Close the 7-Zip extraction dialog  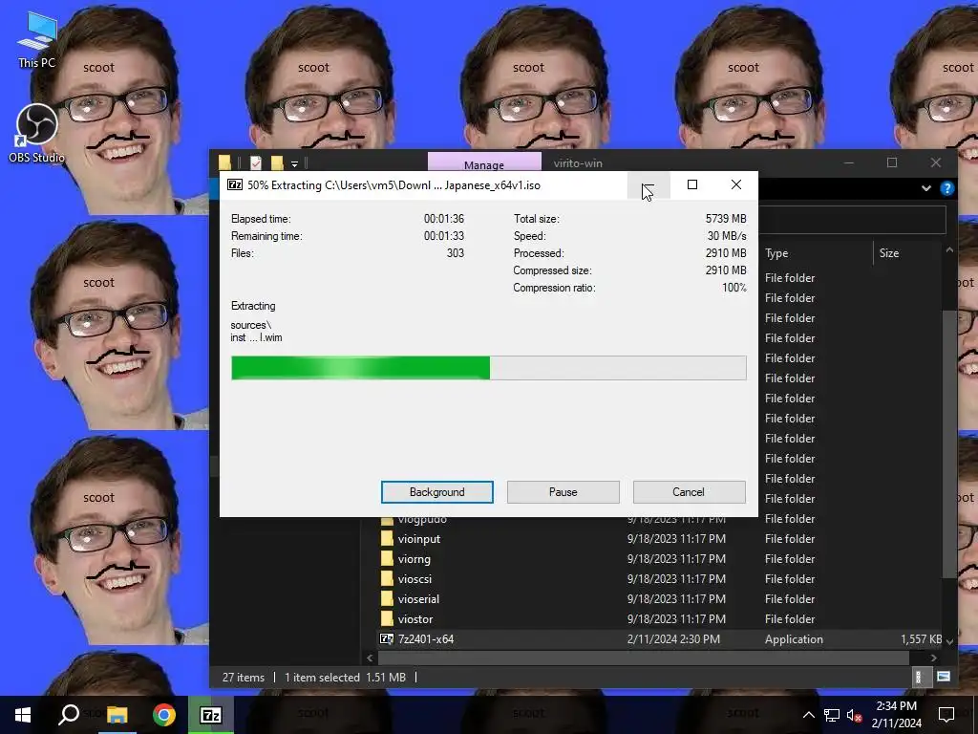tap(736, 184)
